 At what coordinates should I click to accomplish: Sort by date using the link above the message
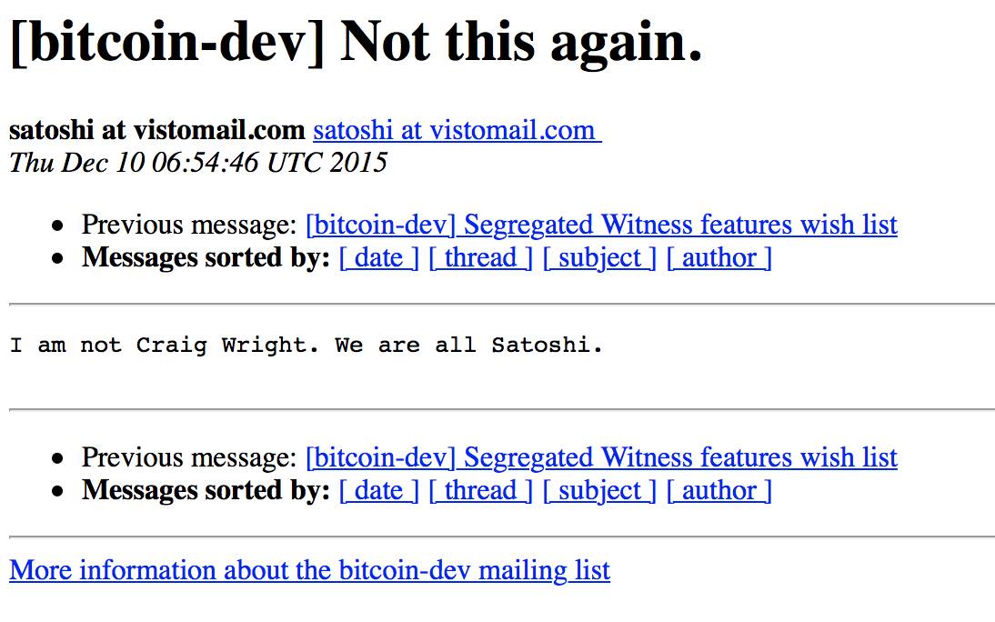click(379, 258)
